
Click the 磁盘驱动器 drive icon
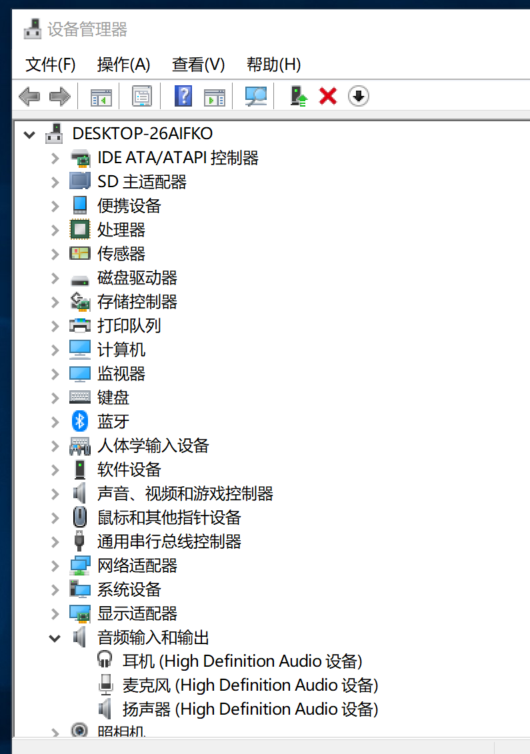click(80, 280)
